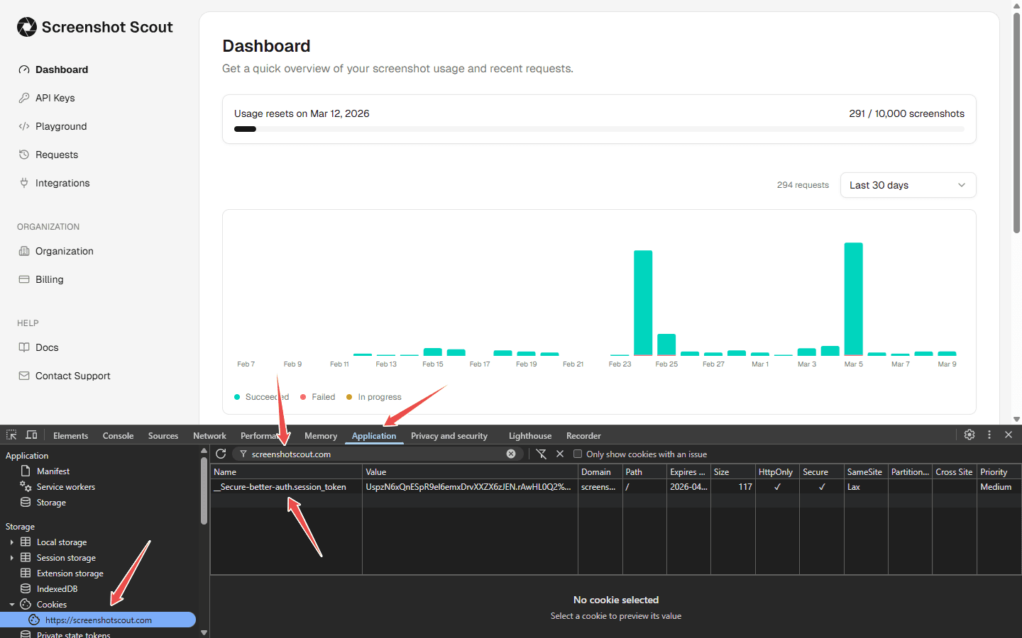Refresh the cookies list with the reload icon
Screen dimensions: 1022x638
coord(221,454)
